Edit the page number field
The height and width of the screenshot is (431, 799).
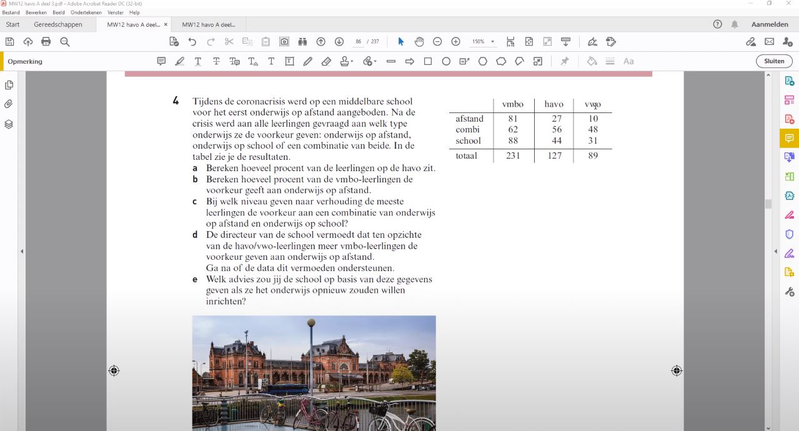359,42
